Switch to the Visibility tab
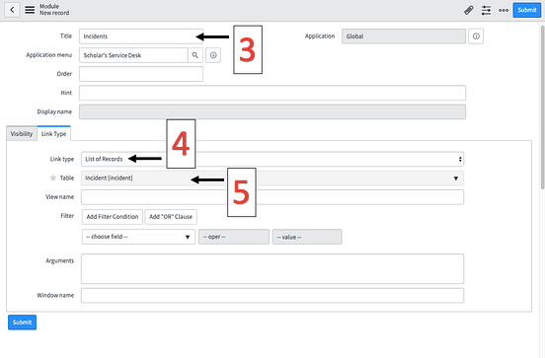This screenshot has width=545, height=358. click(x=22, y=134)
